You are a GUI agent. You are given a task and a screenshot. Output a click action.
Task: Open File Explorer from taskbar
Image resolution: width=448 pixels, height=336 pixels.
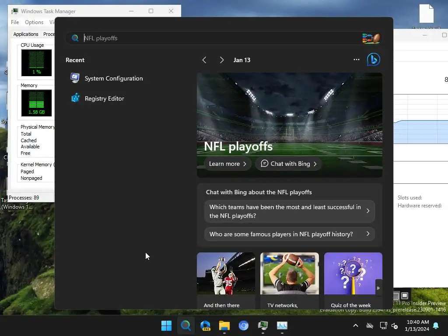pyautogui.click(x=224, y=325)
